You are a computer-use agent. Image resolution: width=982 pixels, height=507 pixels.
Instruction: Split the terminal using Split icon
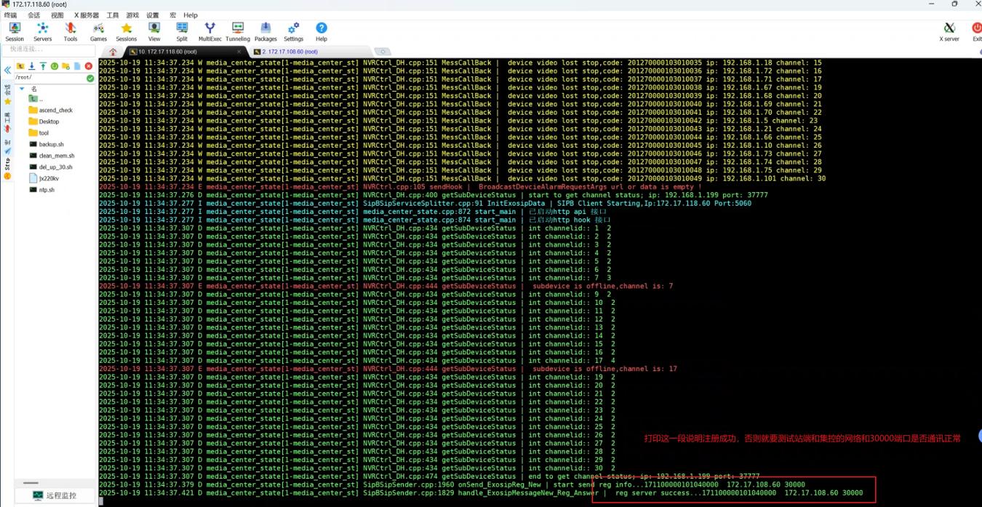coord(182,31)
